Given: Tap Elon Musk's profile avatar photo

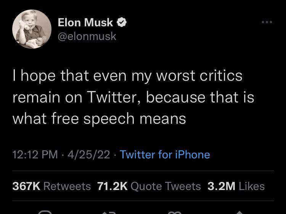Looking at the screenshot, I should click(32, 29).
